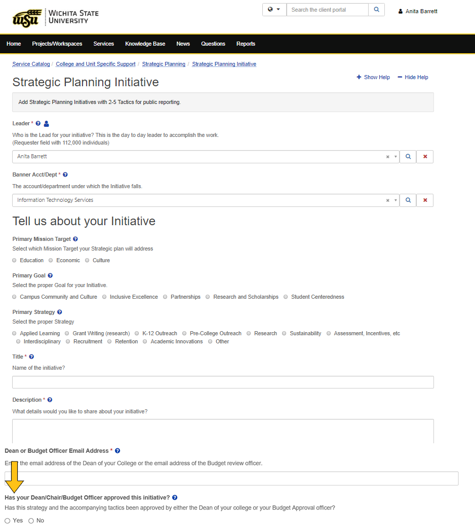Click the Banner Acct/Dept lookup magnifier button

tap(408, 200)
